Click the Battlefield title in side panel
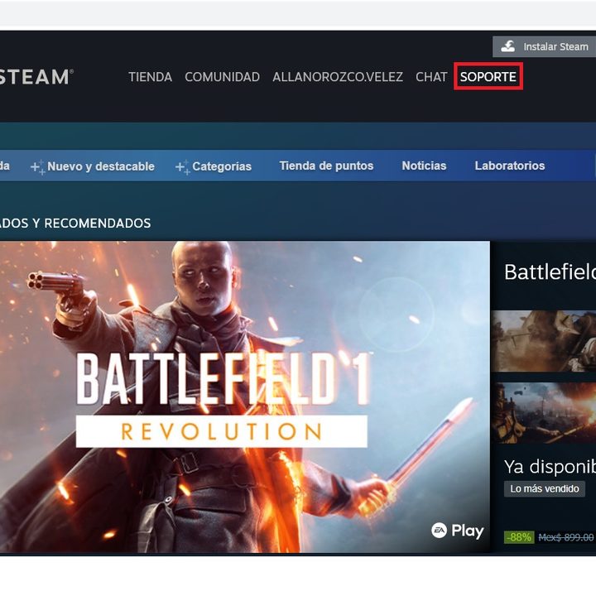This screenshot has width=596, height=596. (550, 272)
